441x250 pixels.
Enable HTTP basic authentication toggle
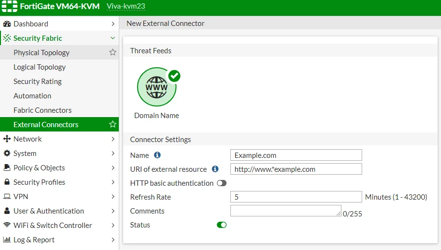coord(222,183)
